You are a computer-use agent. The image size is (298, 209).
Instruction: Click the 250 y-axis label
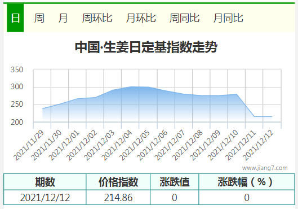click(x=17, y=104)
